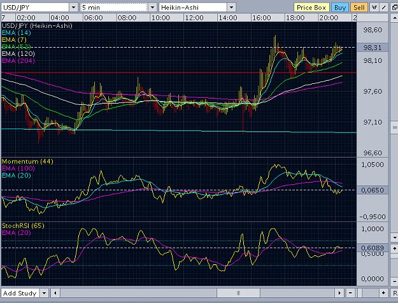Click the R reset button at bottom right
398x303 pixels.
pyautogui.click(x=395, y=293)
